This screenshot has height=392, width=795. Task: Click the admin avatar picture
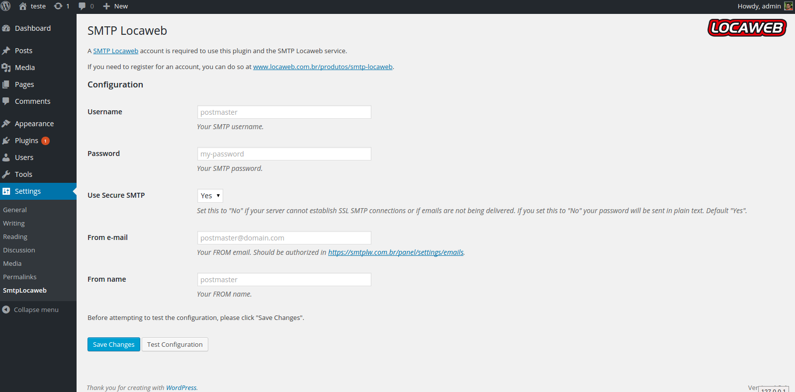[x=789, y=6]
